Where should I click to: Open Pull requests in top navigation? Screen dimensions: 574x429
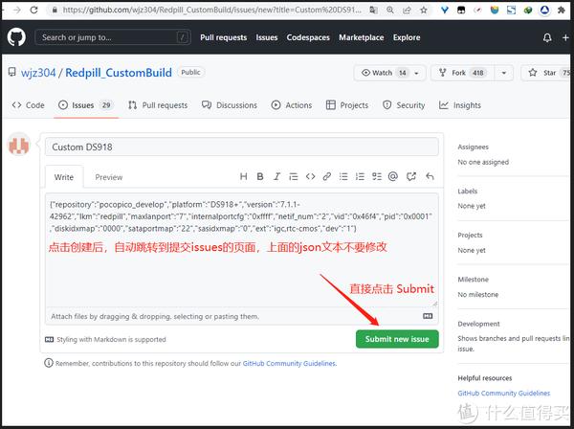(223, 37)
